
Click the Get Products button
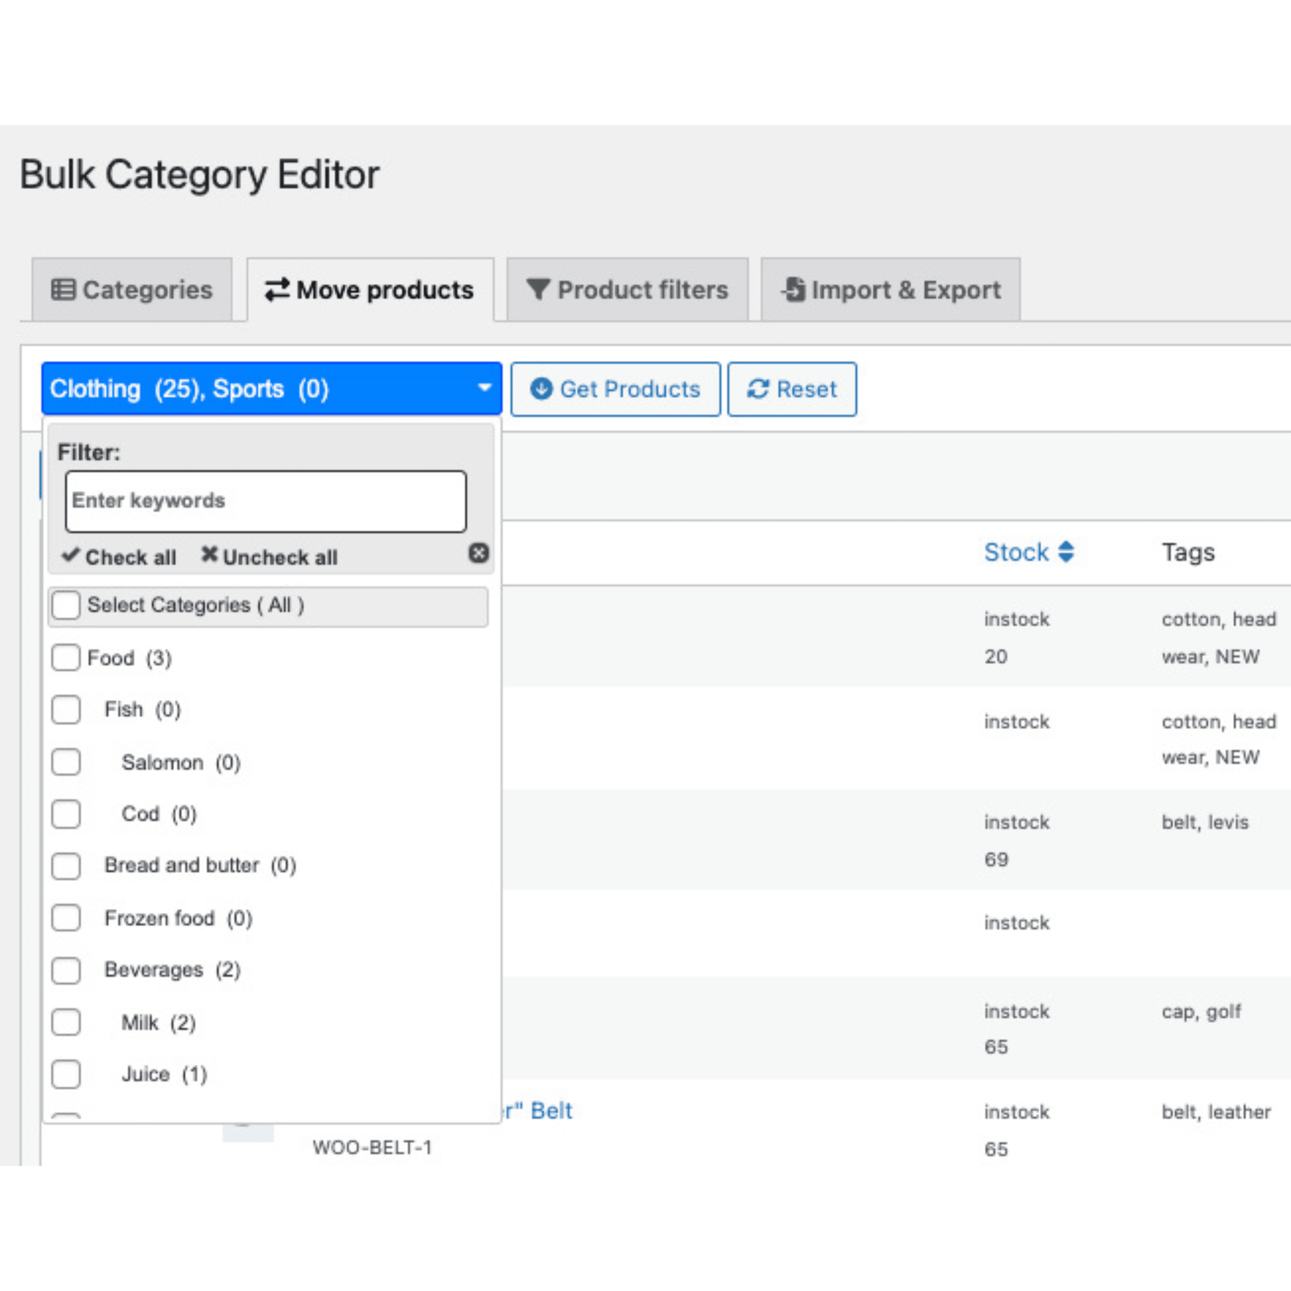click(x=616, y=389)
